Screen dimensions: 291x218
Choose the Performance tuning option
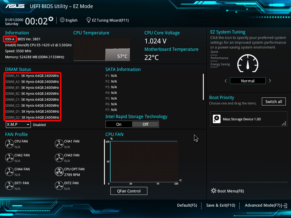(219, 58)
